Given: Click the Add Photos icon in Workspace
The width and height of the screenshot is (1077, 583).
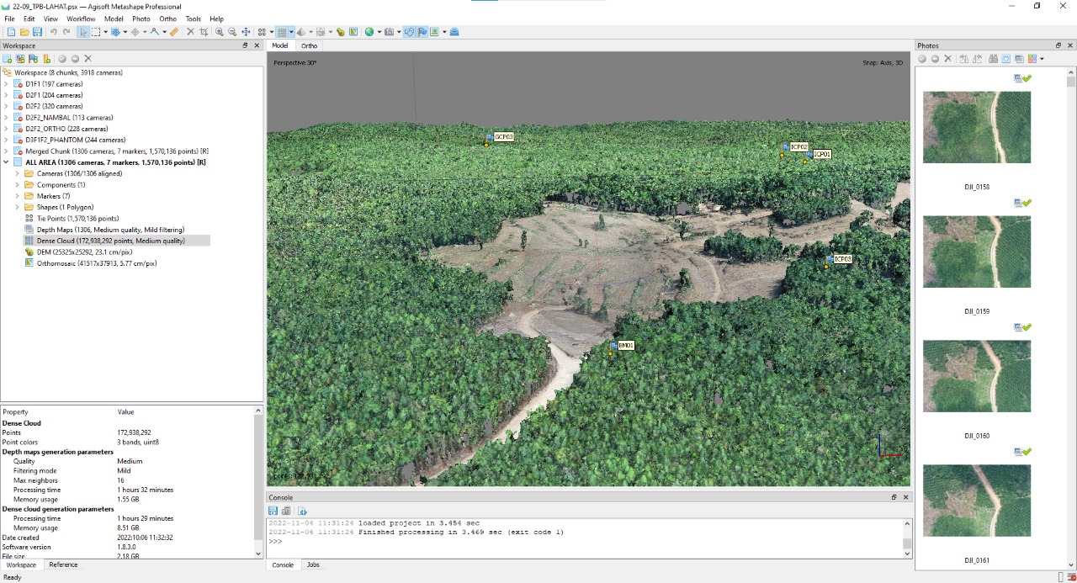Looking at the screenshot, I should pyautogui.click(x=20, y=59).
